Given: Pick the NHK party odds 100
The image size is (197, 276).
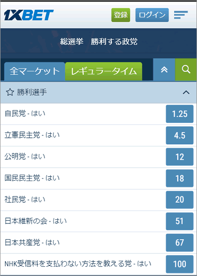Looking at the screenshot, I should point(180,264).
